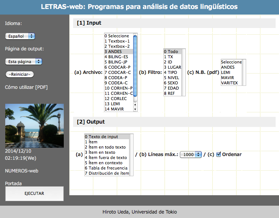Open the Líneas máx. 1000 dropdown
Image resolution: width=279 pixels, height=218 pixels.
point(191,155)
